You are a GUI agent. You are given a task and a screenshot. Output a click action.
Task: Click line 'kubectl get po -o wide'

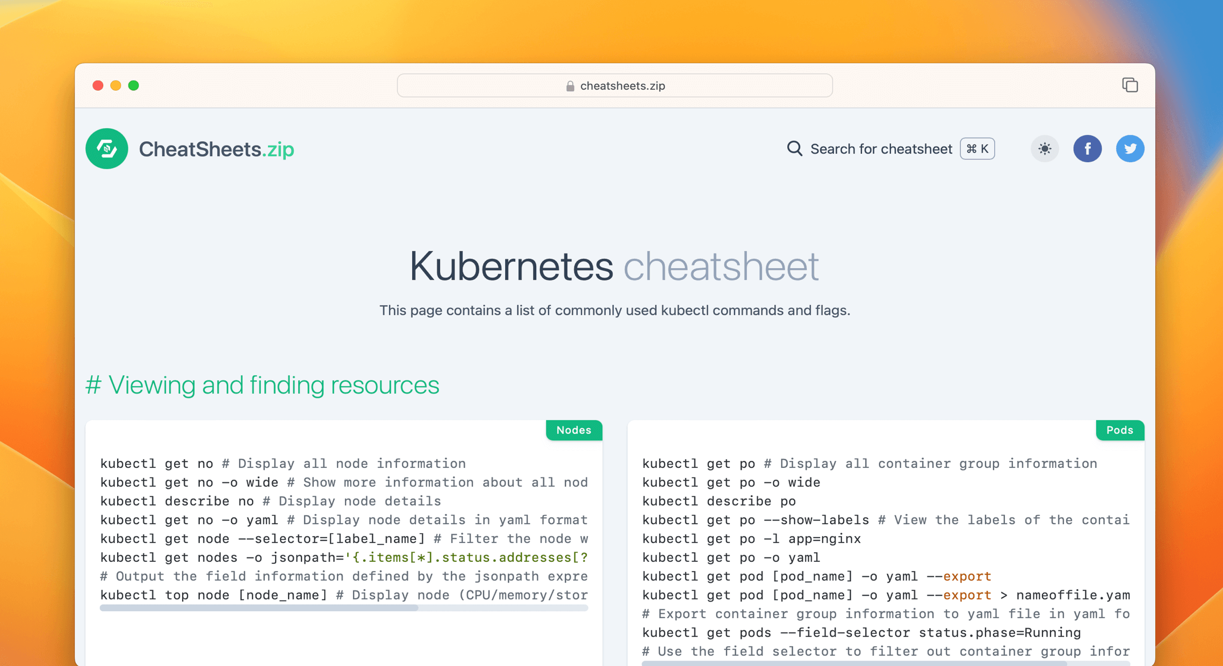click(731, 482)
